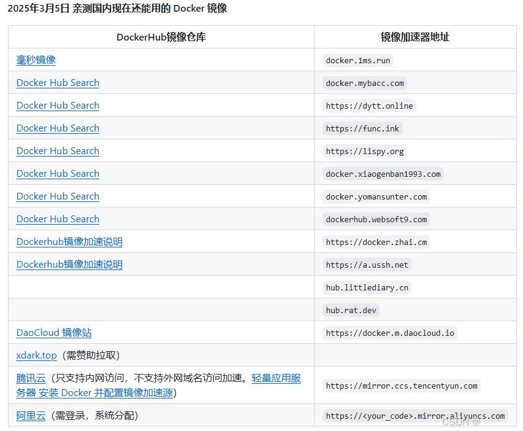Open the 毫秒镜像 link

(36, 60)
